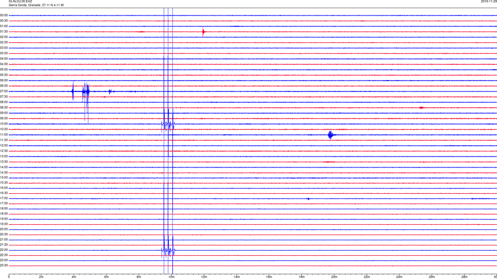
Task: Select the 14:00 trace time label
Action: [x=4, y=167]
